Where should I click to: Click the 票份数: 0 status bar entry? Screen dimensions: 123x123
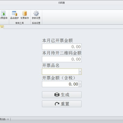point(4,119)
